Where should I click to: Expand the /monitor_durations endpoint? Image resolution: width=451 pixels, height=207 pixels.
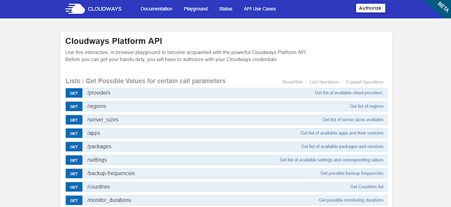coord(109,200)
